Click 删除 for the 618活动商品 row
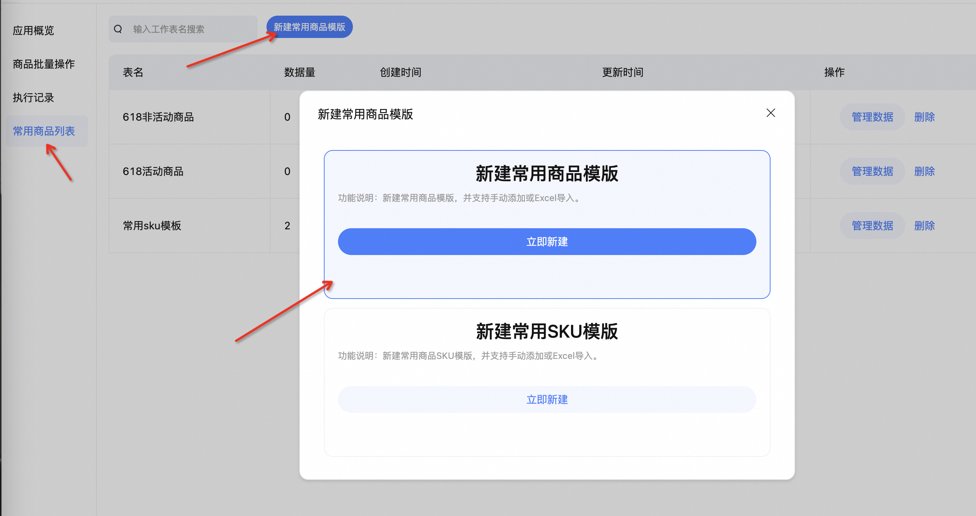 924,171
